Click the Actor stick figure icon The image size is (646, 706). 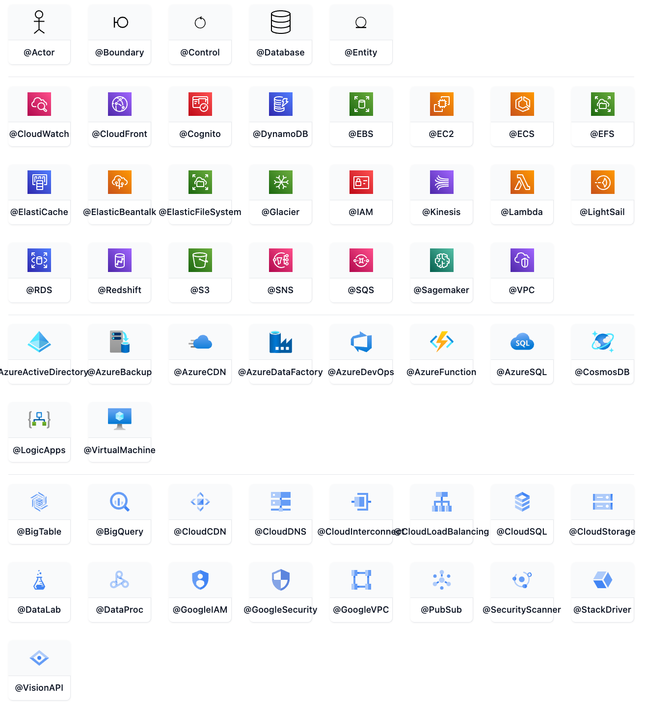click(39, 23)
